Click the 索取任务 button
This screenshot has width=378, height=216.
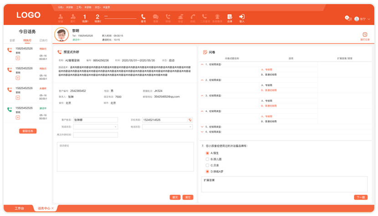coord(28,131)
